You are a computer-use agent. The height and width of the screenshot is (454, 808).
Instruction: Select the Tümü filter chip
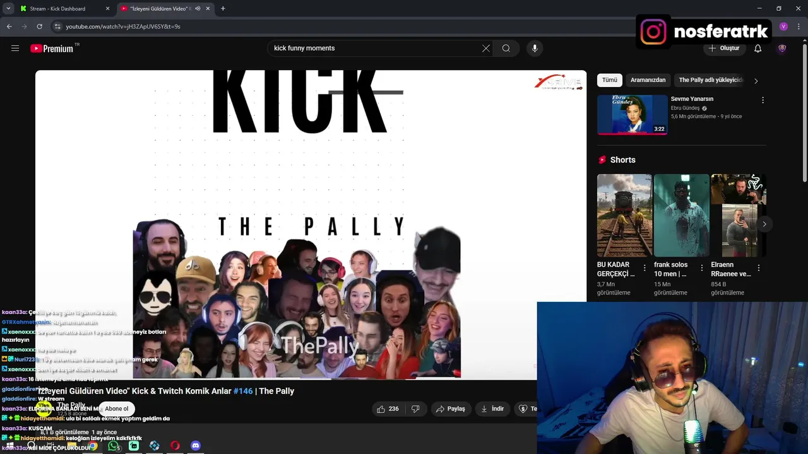pyautogui.click(x=610, y=80)
